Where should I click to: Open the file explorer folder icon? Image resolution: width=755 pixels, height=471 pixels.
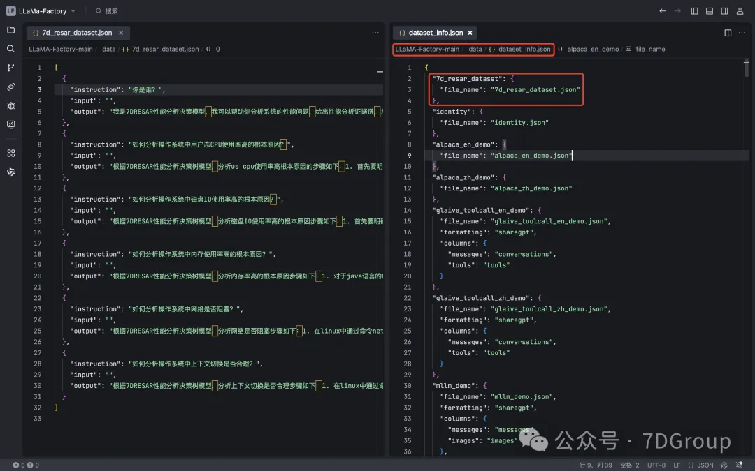coord(10,30)
